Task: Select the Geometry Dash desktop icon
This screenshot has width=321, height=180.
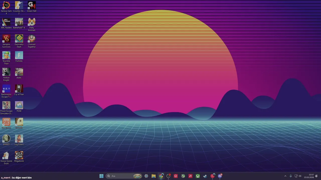Action: (x=19, y=41)
